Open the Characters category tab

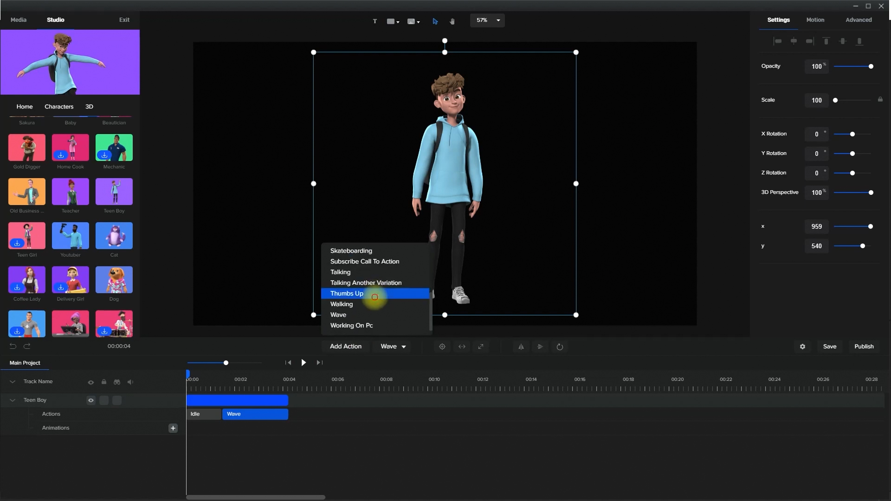59,107
